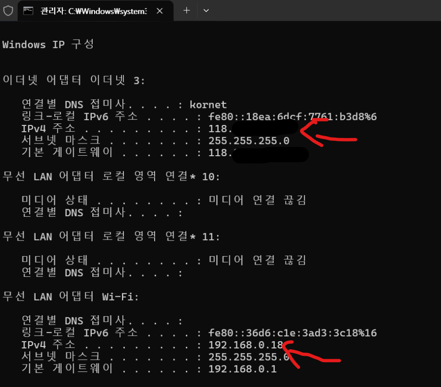Click the Ethernet 'IPv4 주소' label
Screen dimensions: 441x387
pos(48,129)
